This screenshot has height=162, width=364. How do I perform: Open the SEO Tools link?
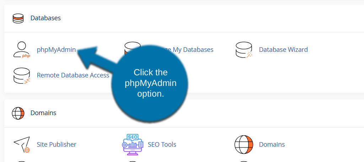(x=162, y=145)
